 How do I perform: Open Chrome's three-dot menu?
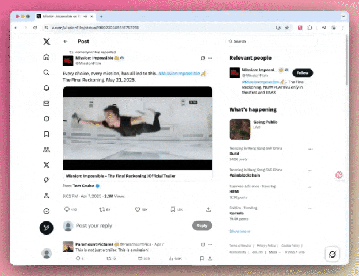click(x=343, y=28)
